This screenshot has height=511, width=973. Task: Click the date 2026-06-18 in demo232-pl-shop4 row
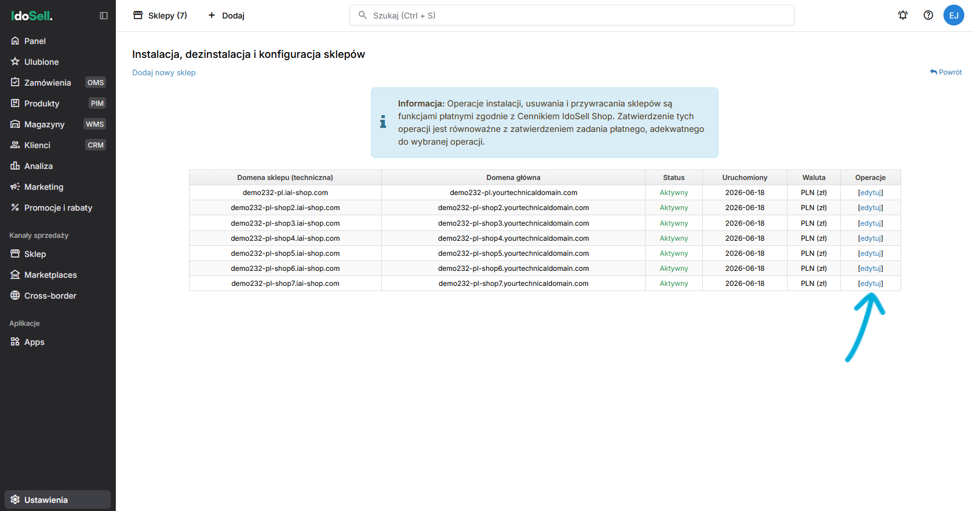coord(745,238)
